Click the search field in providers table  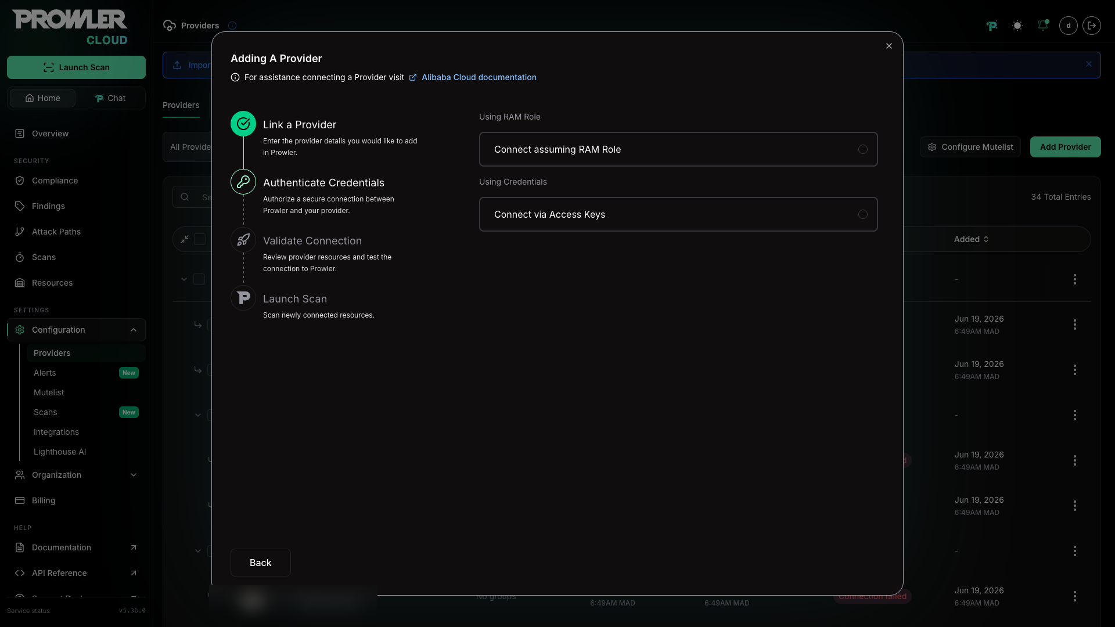point(193,197)
